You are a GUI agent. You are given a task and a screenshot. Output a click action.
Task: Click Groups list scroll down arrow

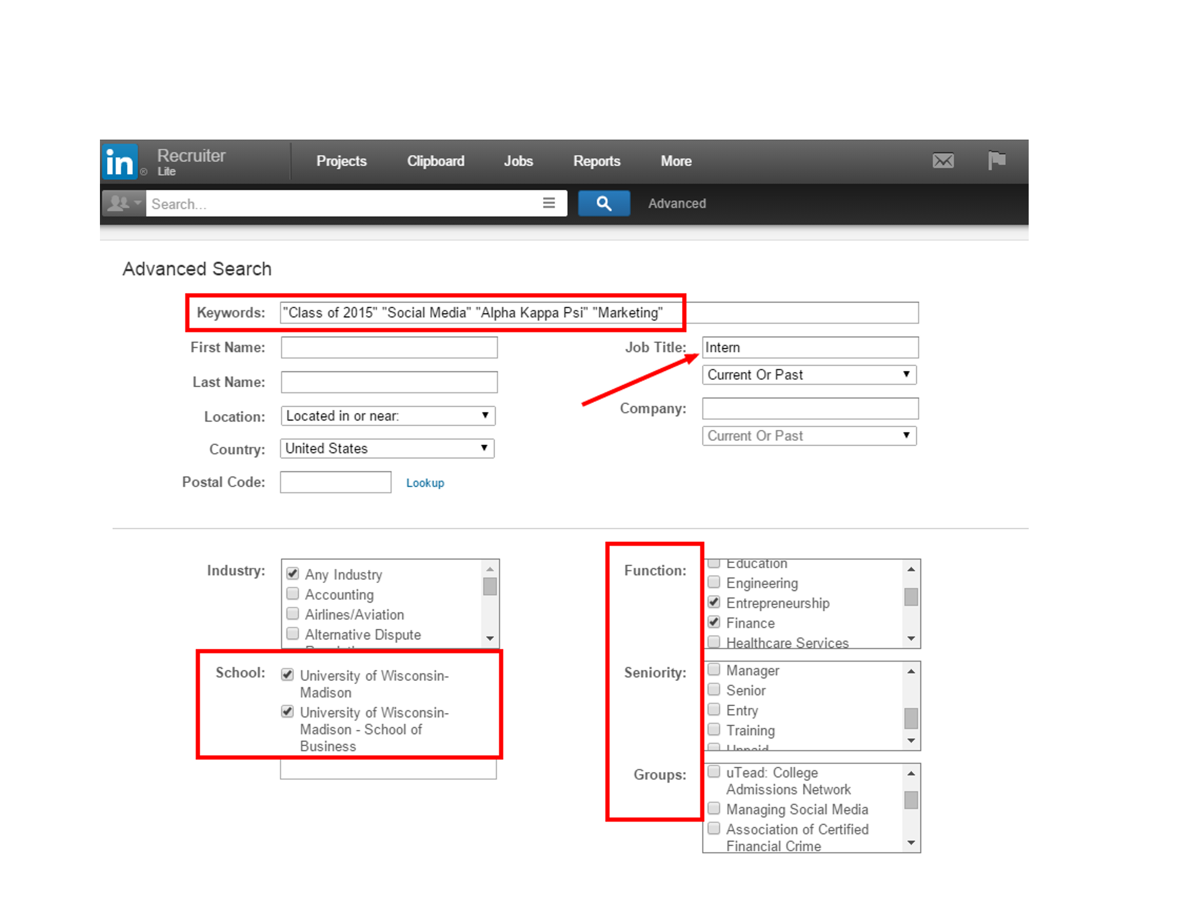911,843
